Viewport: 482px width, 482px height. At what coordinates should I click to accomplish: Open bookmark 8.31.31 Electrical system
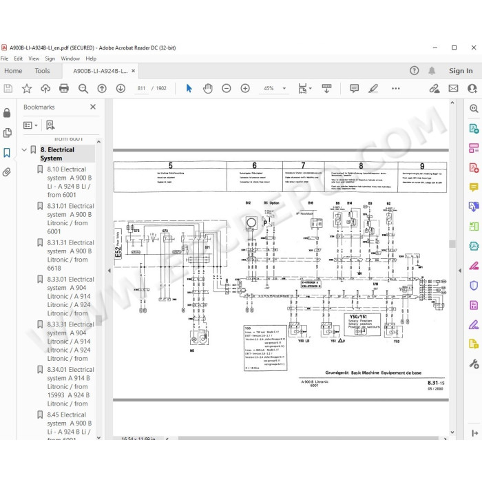[70, 255]
